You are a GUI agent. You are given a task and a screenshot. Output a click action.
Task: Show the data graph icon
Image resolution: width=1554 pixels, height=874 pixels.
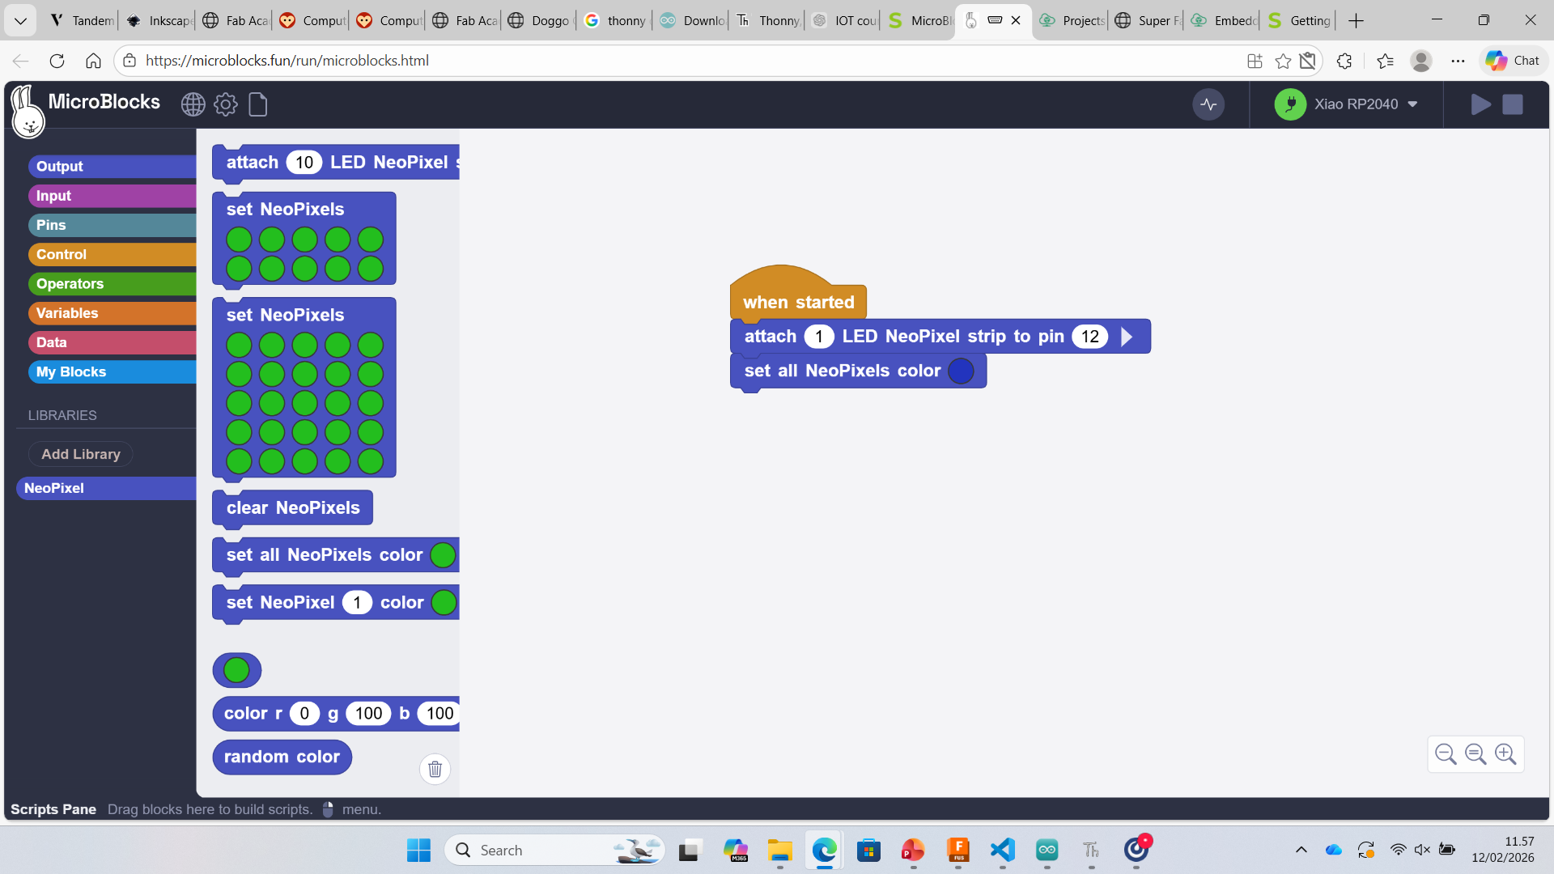[1208, 104]
